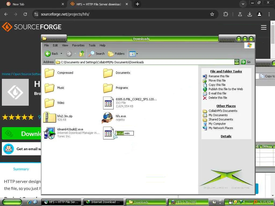The image size is (275, 206).
Task: Click E-mail this file task
Action: coord(217,93)
